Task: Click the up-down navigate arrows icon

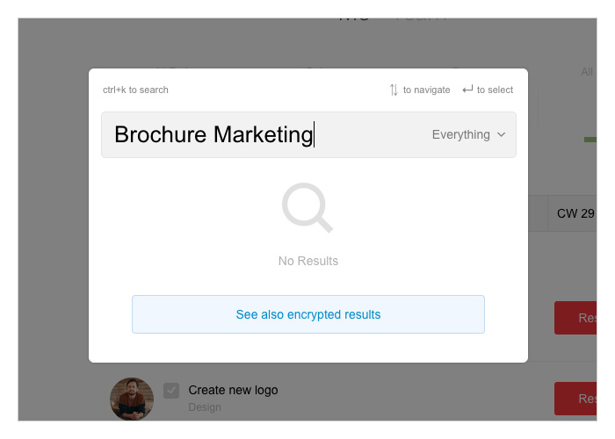Action: point(394,90)
